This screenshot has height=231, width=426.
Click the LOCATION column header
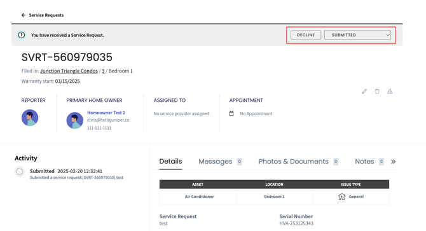click(274, 185)
